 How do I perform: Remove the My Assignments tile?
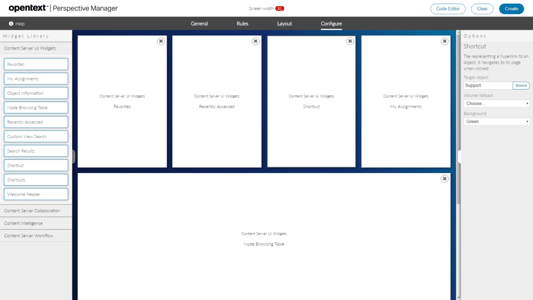pos(445,41)
